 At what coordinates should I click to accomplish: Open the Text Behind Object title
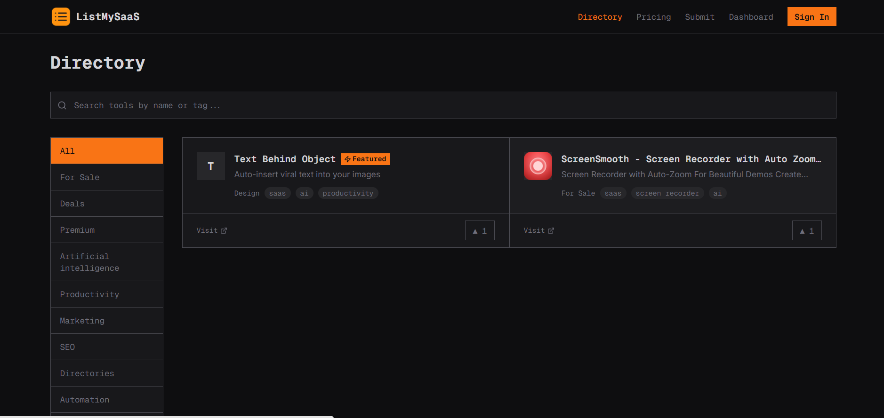click(285, 159)
